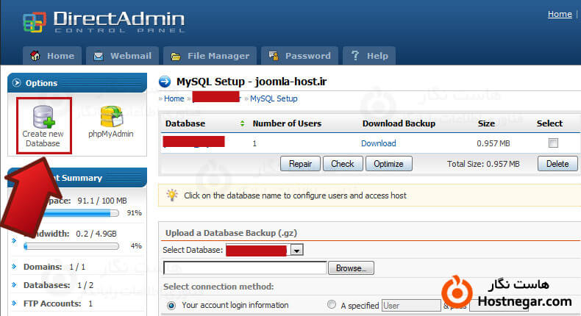Launch phpMyAdmin icon
The image size is (581, 316).
click(111, 122)
